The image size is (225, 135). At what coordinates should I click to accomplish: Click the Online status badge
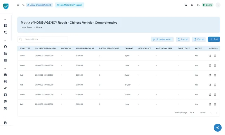click(x=208, y=5)
